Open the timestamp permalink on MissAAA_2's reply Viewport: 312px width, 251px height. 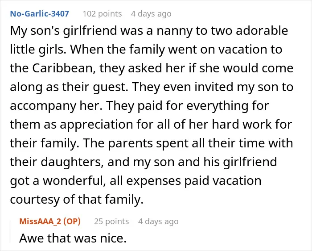158,221
